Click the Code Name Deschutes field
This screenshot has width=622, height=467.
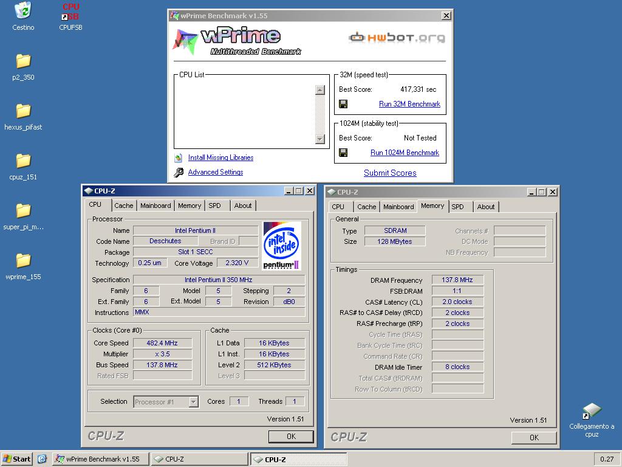pos(165,241)
